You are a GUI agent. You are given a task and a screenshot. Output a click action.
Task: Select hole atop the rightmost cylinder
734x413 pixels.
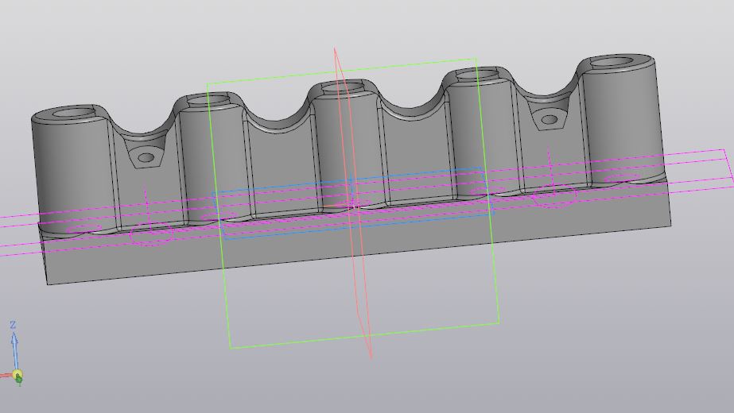point(621,62)
